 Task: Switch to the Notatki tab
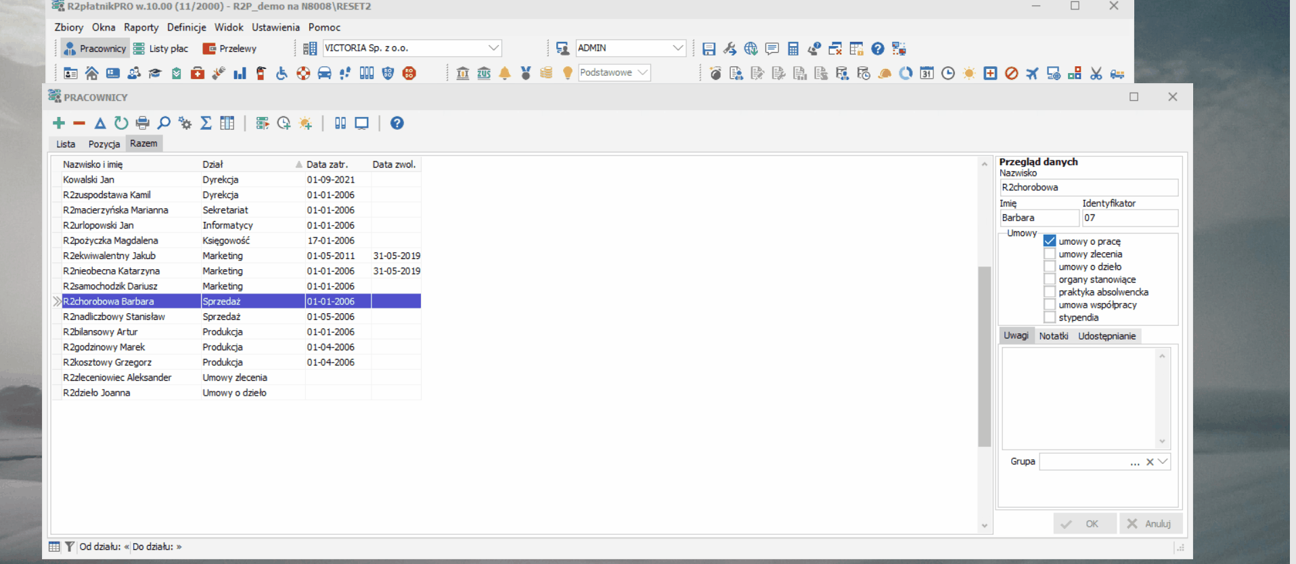pos(1054,336)
